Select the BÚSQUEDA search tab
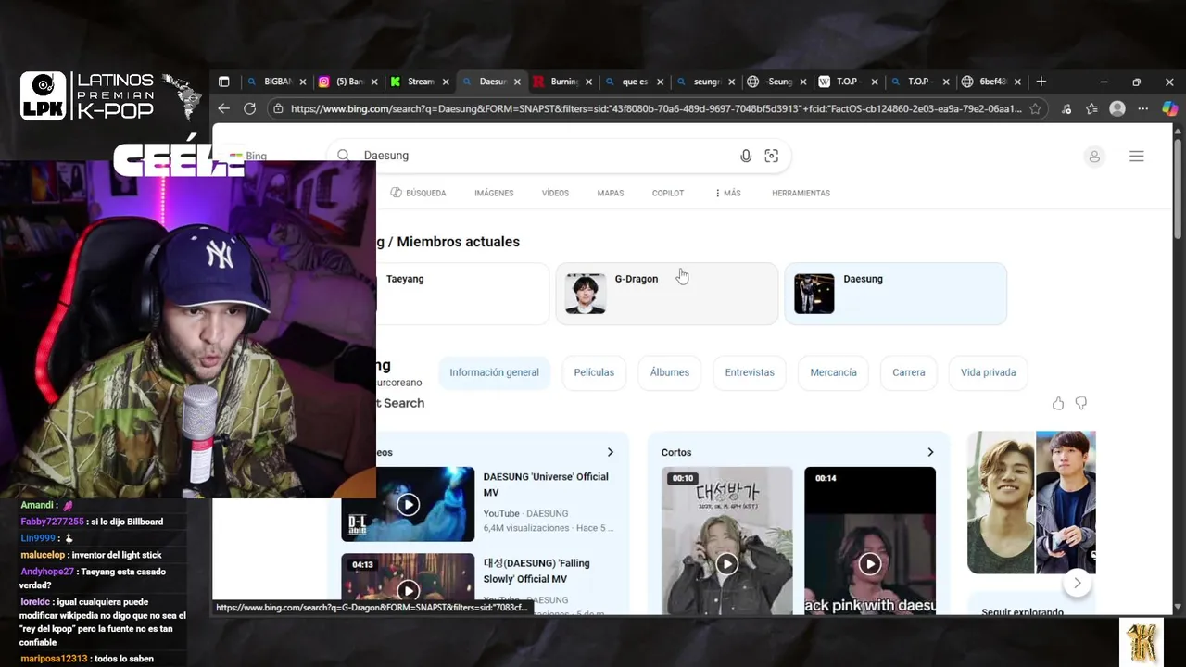The height and width of the screenshot is (667, 1186). (419, 193)
